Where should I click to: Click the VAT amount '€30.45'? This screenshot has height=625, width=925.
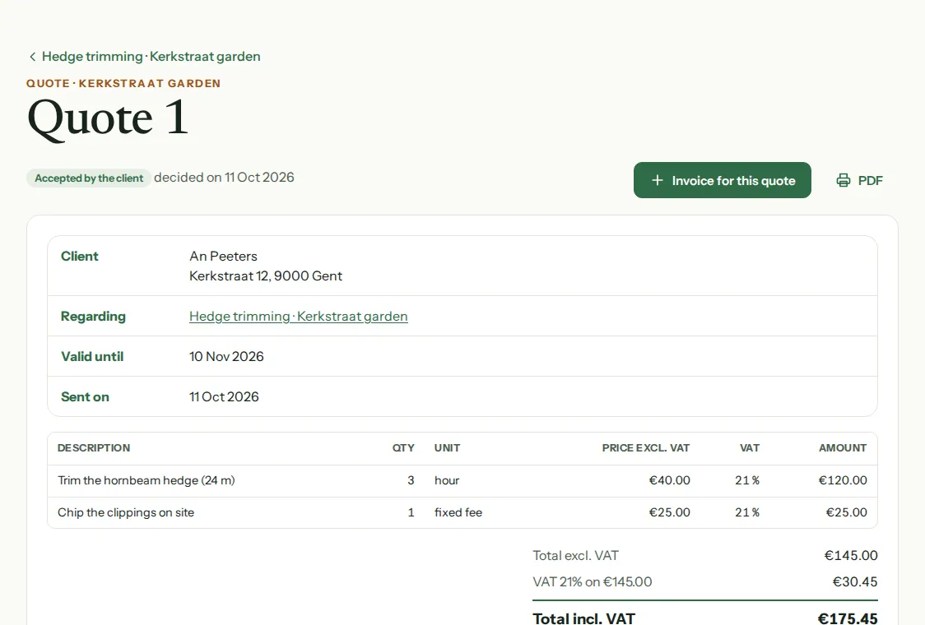855,582
